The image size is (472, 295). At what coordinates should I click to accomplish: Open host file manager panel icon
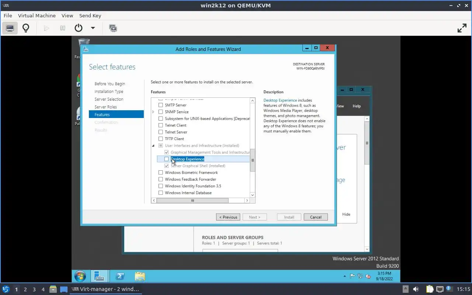coord(53,289)
